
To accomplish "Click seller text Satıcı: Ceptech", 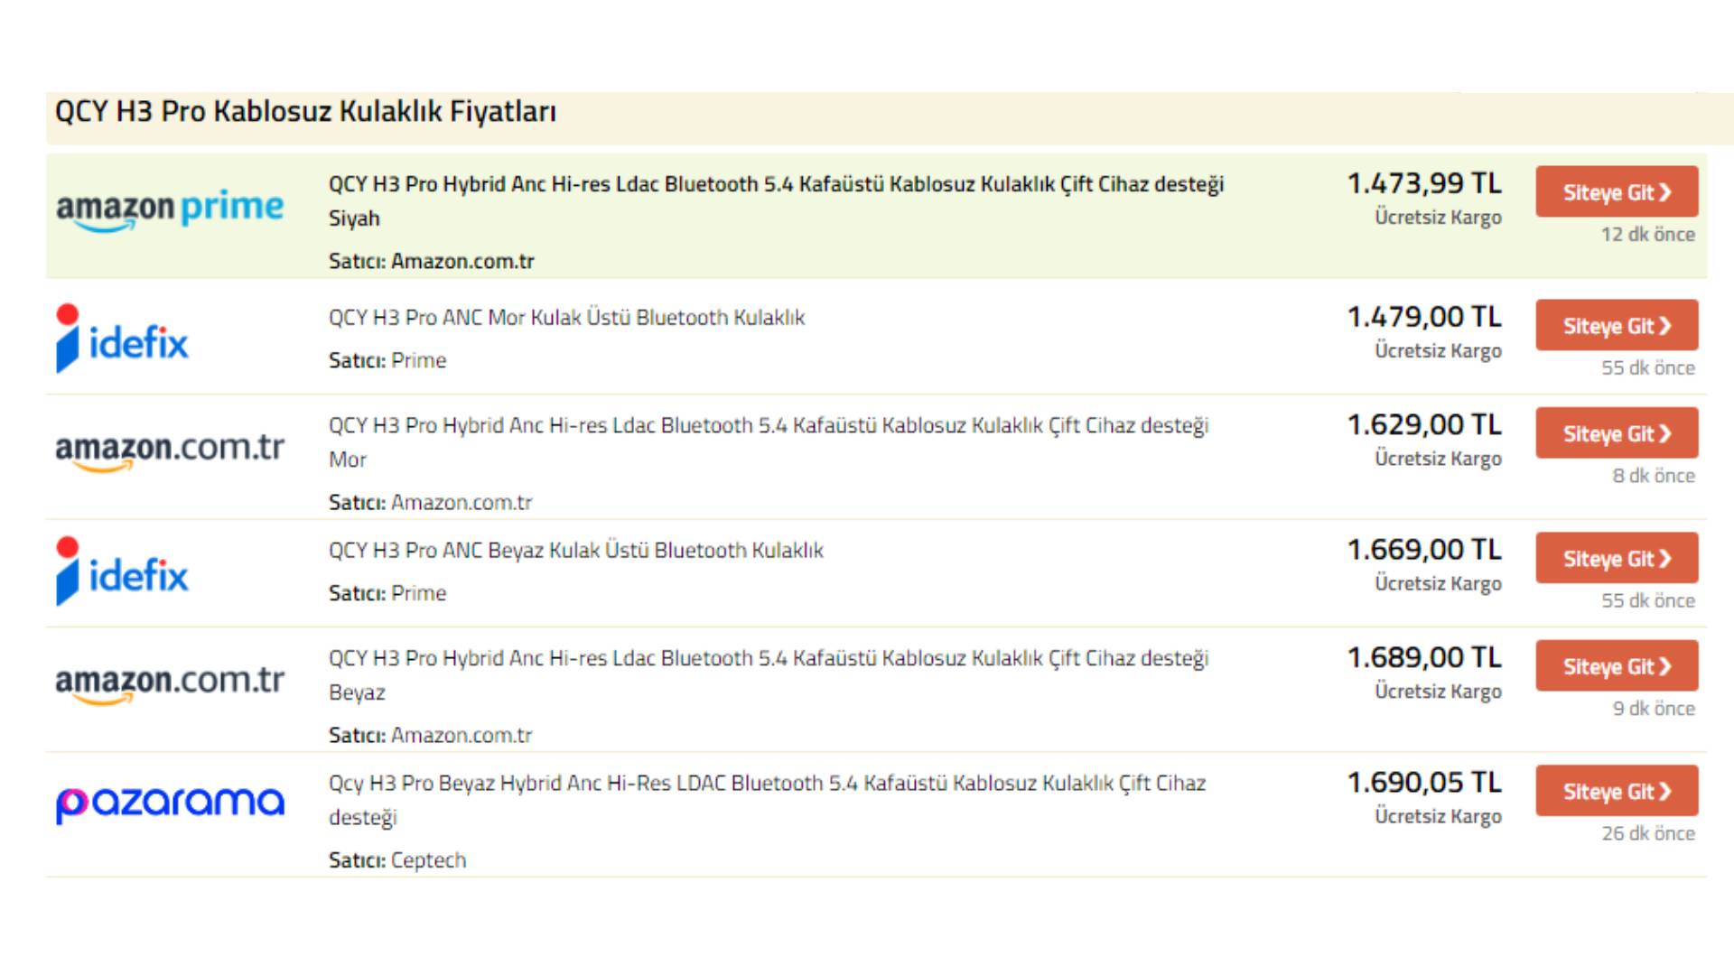I will tap(397, 860).
